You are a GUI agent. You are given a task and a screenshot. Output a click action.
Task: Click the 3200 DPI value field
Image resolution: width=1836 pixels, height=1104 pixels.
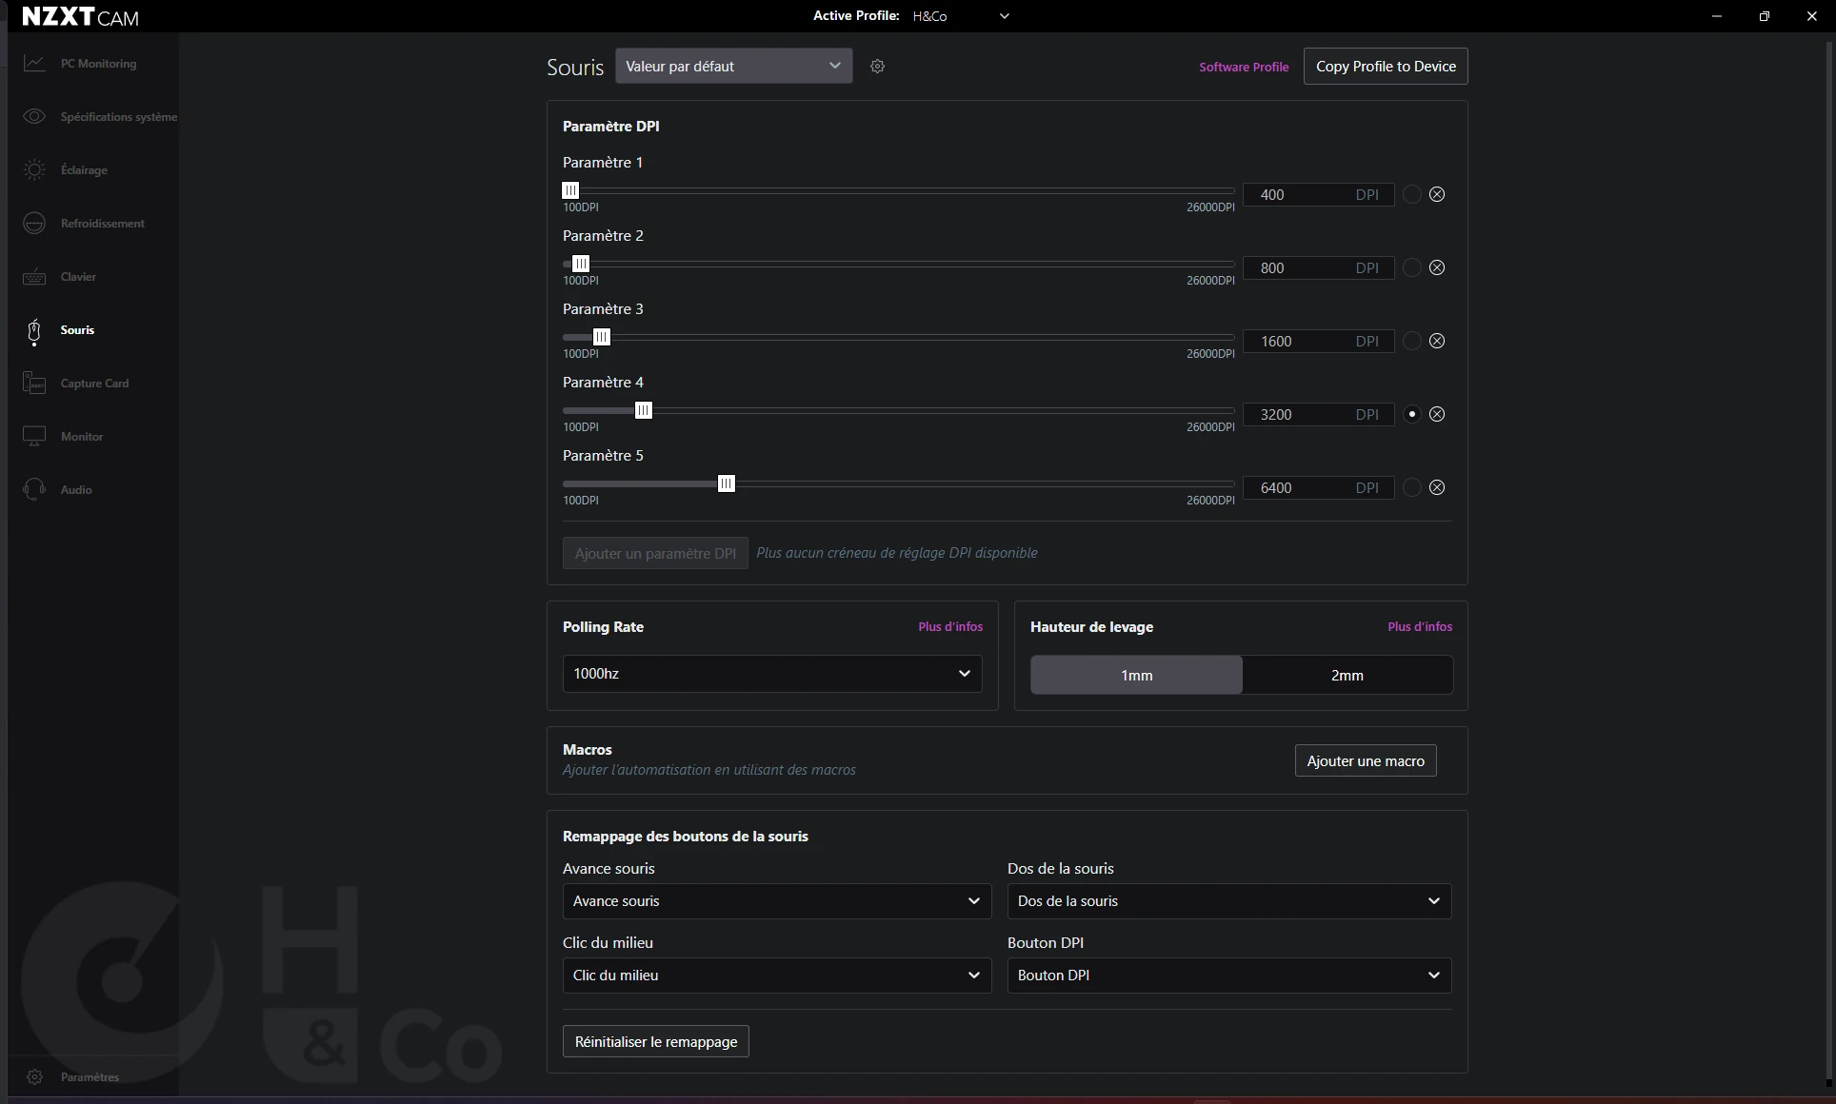[1319, 414]
